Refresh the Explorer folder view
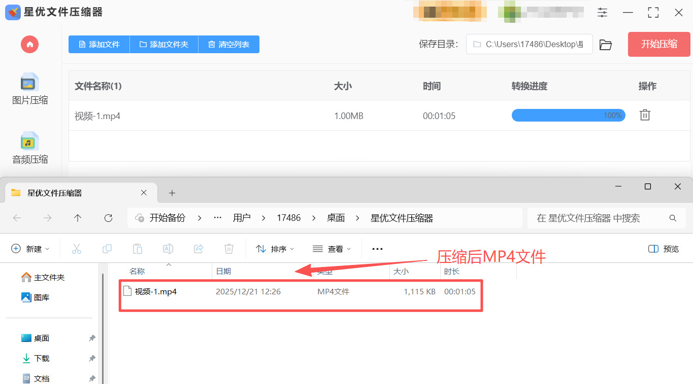 (x=108, y=218)
